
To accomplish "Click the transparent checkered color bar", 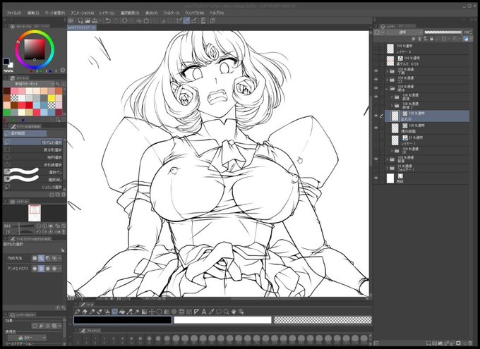I will tap(323, 320).
